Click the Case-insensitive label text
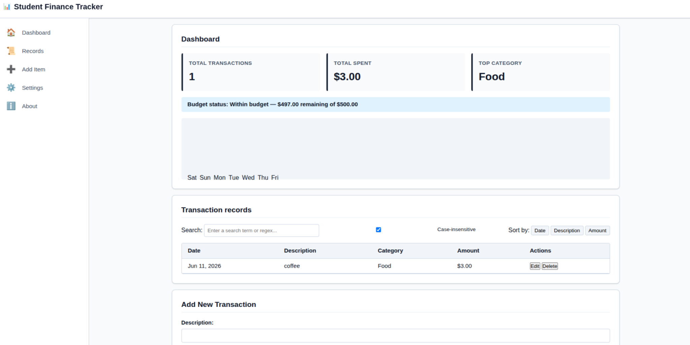The height and width of the screenshot is (345, 690). point(456,230)
